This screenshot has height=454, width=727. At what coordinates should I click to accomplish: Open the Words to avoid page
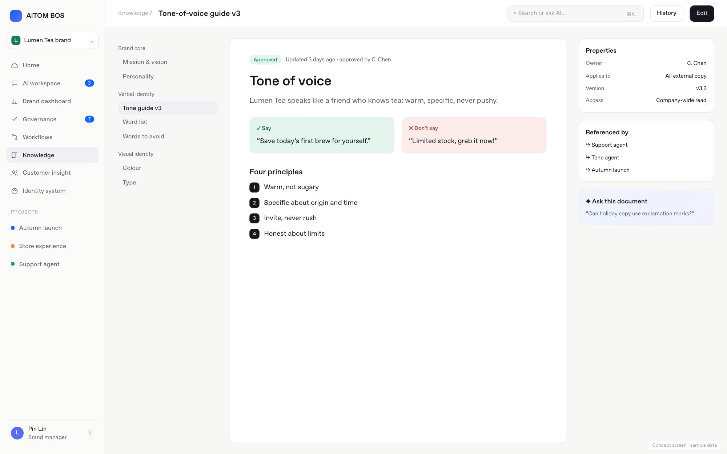point(143,137)
